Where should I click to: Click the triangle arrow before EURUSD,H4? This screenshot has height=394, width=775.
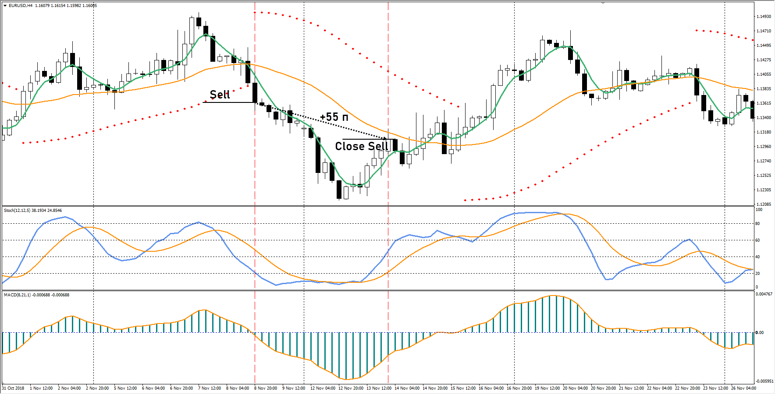click(x=5, y=6)
